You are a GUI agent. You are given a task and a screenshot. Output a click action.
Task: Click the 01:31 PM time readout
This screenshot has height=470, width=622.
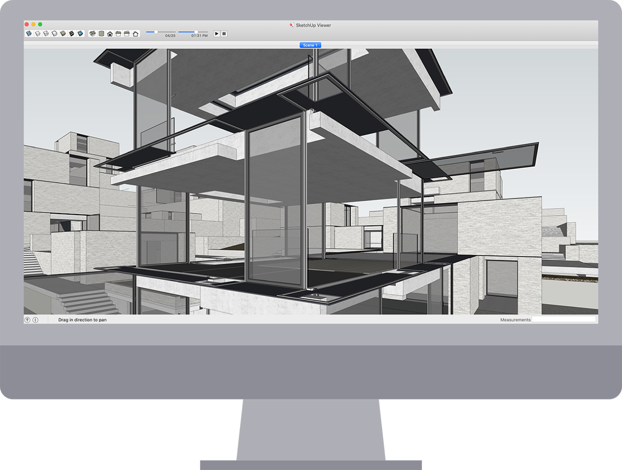[199, 36]
